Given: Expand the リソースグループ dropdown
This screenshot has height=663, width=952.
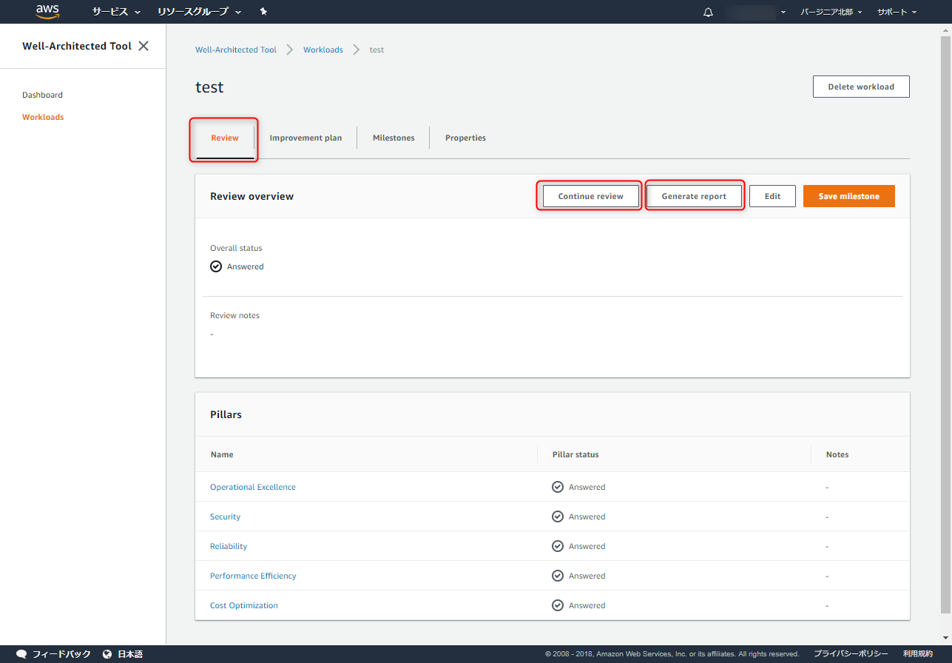Looking at the screenshot, I should coord(193,11).
